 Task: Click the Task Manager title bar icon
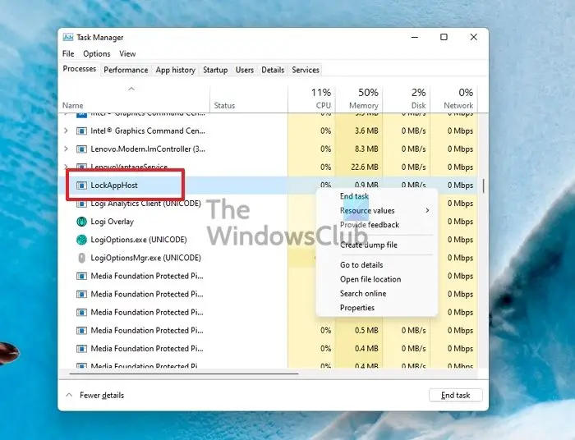click(x=68, y=38)
